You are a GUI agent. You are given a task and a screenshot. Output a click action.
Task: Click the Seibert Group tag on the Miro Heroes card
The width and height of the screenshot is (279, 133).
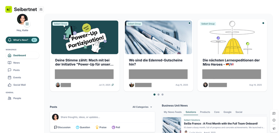point(208,24)
